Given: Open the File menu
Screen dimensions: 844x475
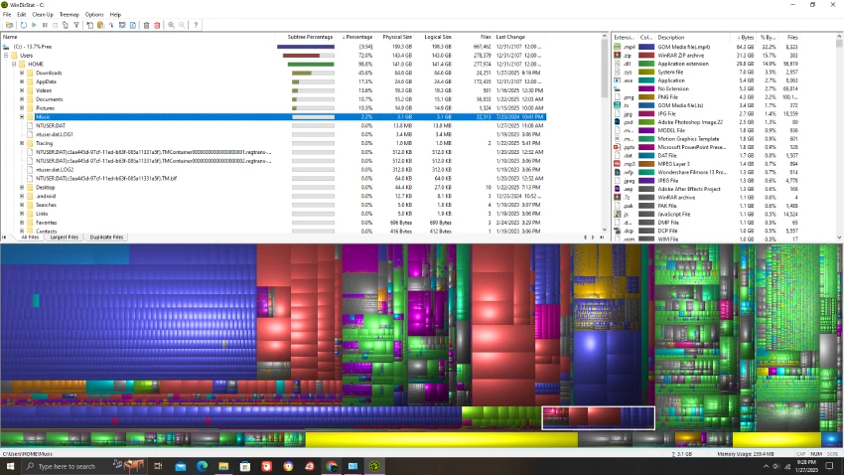Looking at the screenshot, I should click(x=7, y=15).
